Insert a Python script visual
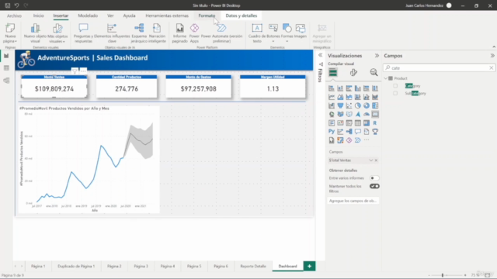497x279 pixels. pyautogui.click(x=332, y=132)
